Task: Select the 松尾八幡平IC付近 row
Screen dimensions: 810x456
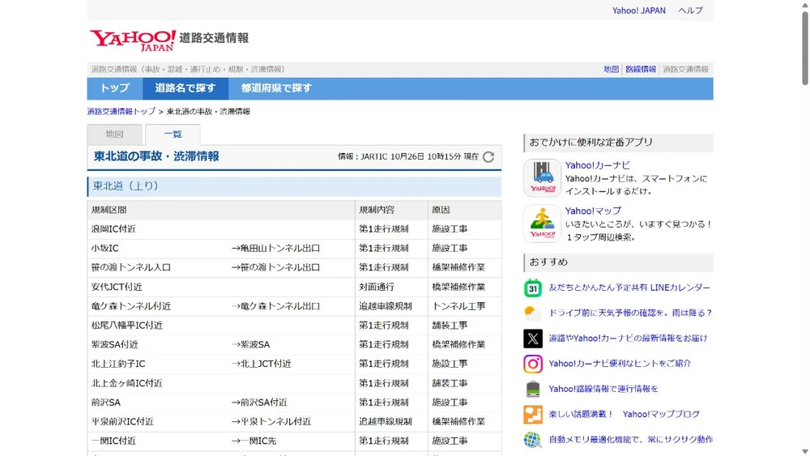Action: tap(295, 326)
